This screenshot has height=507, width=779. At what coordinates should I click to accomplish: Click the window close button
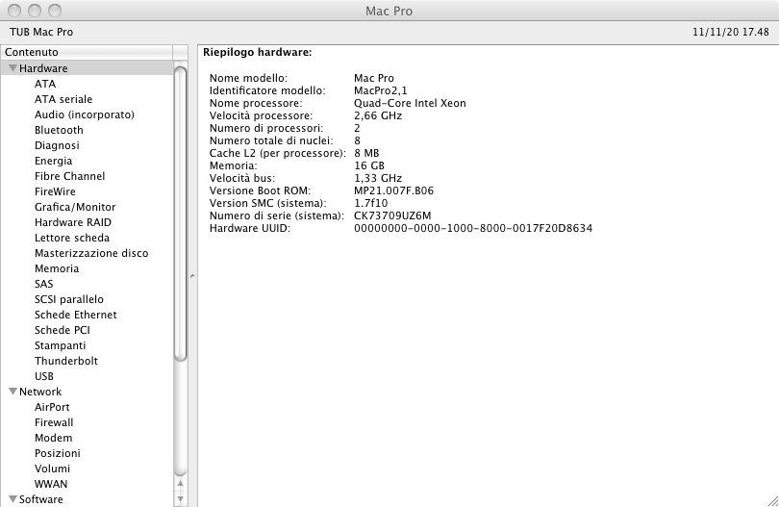tap(14, 11)
